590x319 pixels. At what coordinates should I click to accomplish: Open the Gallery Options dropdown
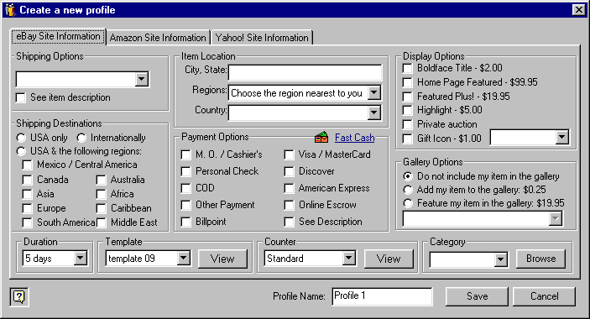tap(556, 218)
